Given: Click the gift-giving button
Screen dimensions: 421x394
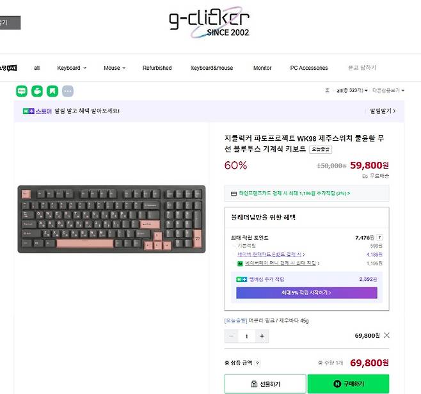Looking at the screenshot, I should pos(266,384).
